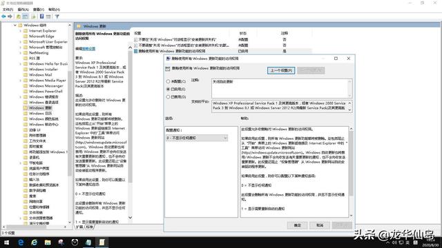
Task: Click the Back arrow in the toolbar
Action: pos(3,17)
